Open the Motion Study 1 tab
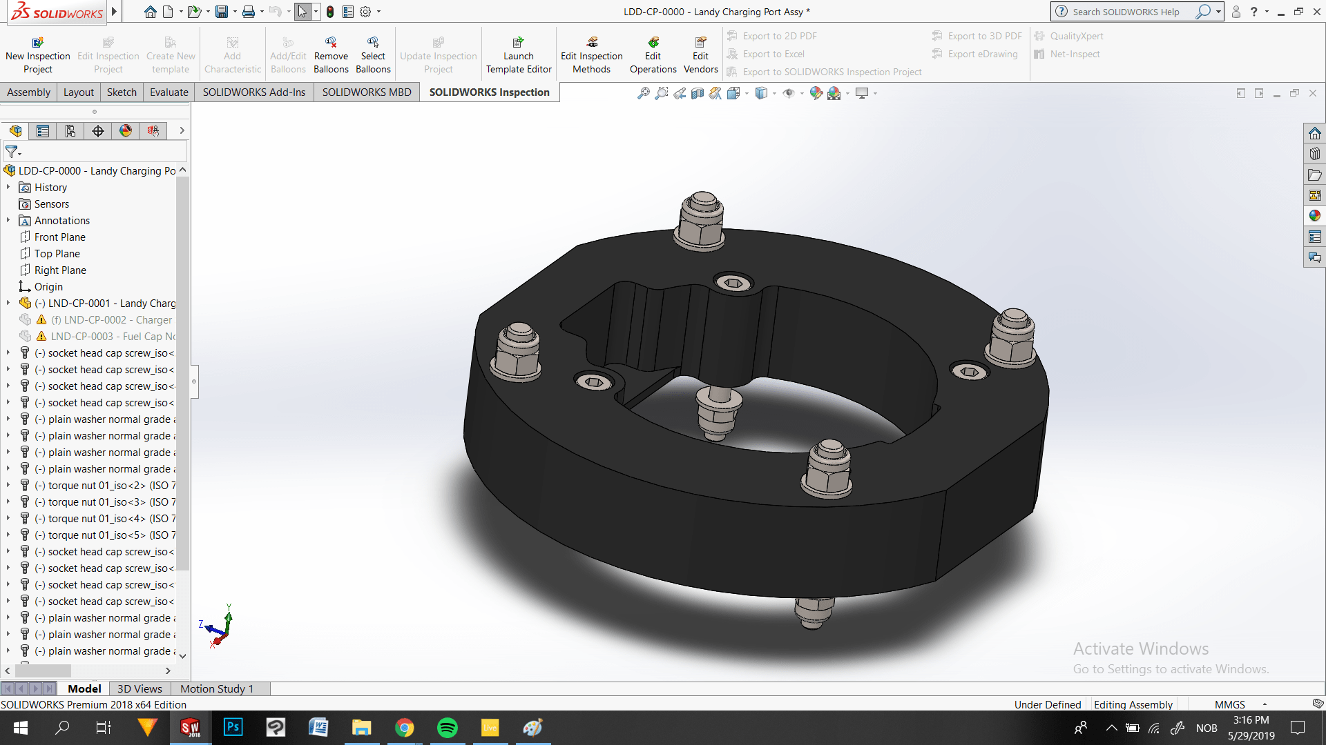The image size is (1326, 745). click(x=217, y=688)
